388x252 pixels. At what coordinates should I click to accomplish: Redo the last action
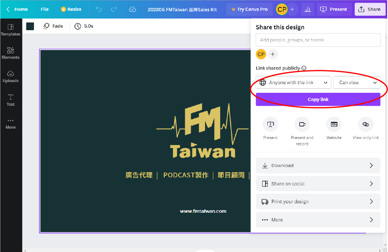pos(114,9)
